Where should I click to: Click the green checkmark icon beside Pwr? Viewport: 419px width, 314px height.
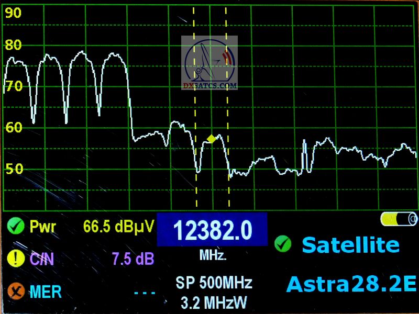(x=17, y=227)
